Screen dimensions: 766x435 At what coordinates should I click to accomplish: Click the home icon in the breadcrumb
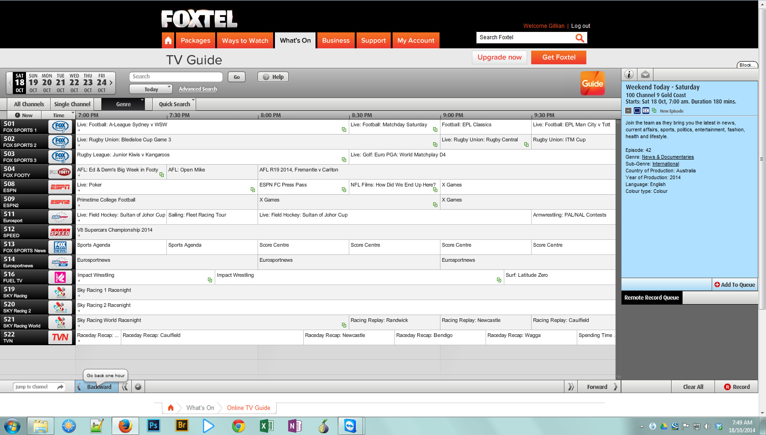[171, 408]
